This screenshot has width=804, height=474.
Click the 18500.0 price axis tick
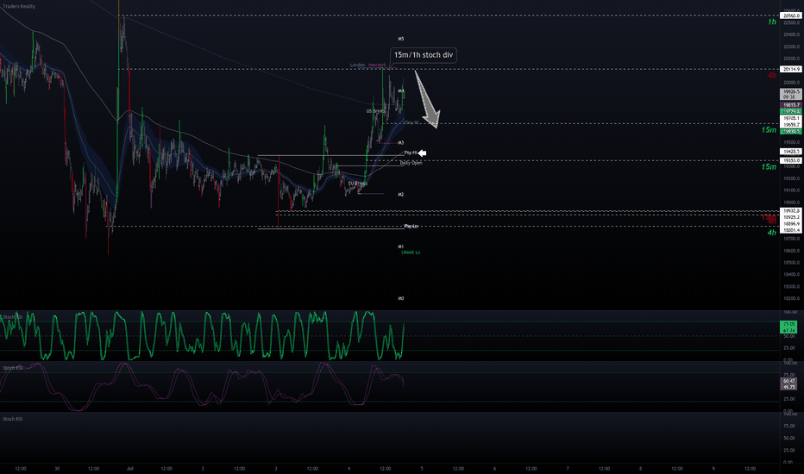[791, 262]
